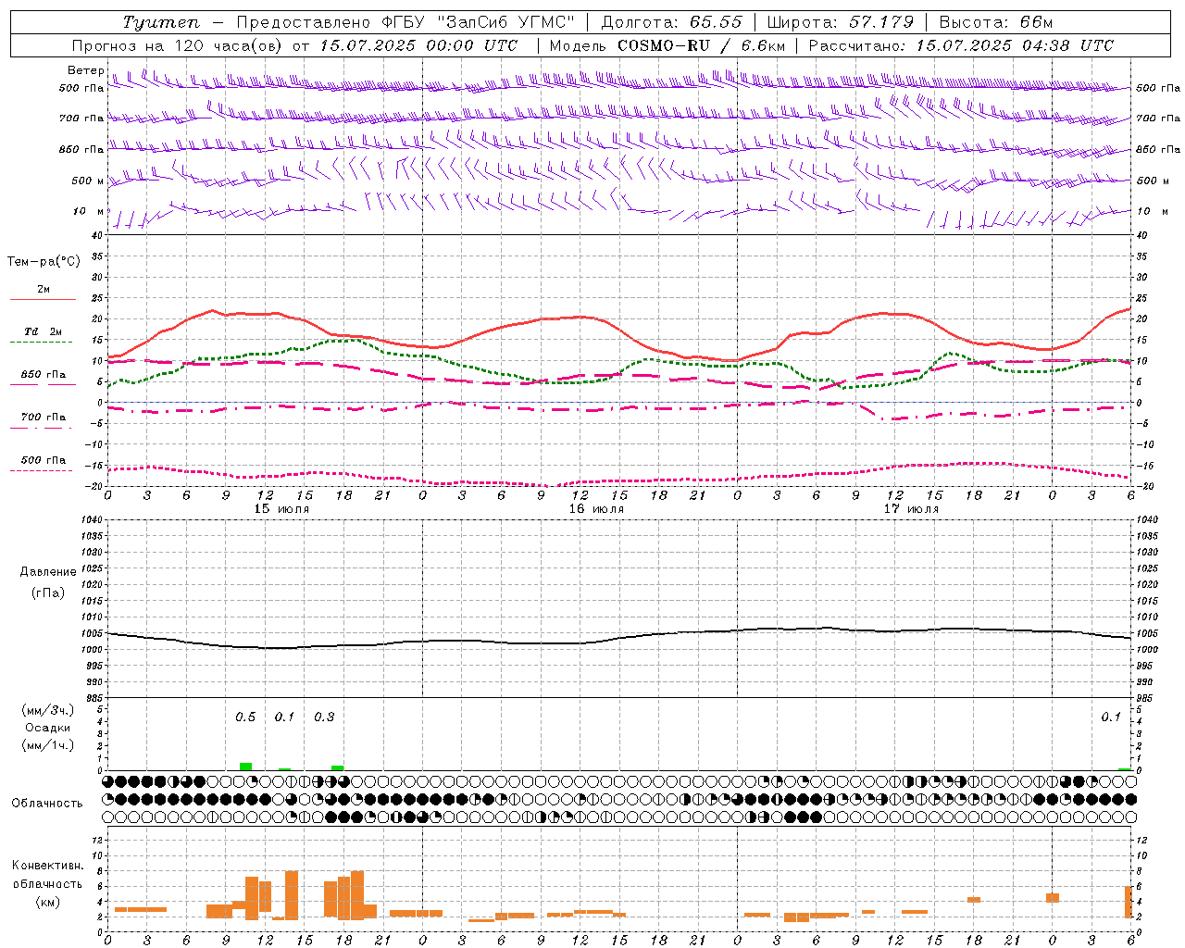Click the 'Давление' pressure panel label
Screen dimensions: 1185x948
48,572
